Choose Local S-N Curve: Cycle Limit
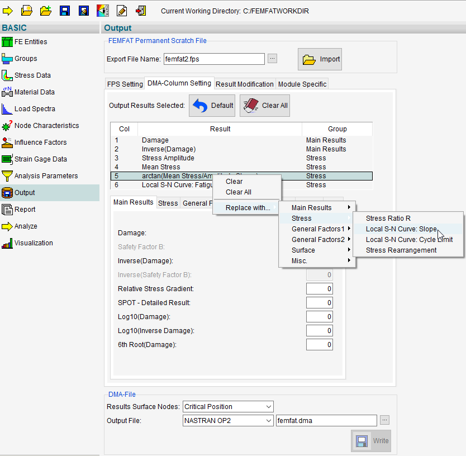The image size is (466, 456). pos(408,240)
